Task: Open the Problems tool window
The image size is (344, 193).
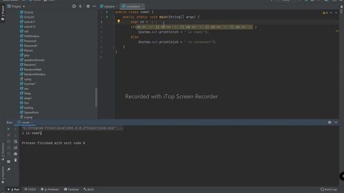Action: tap(50, 189)
